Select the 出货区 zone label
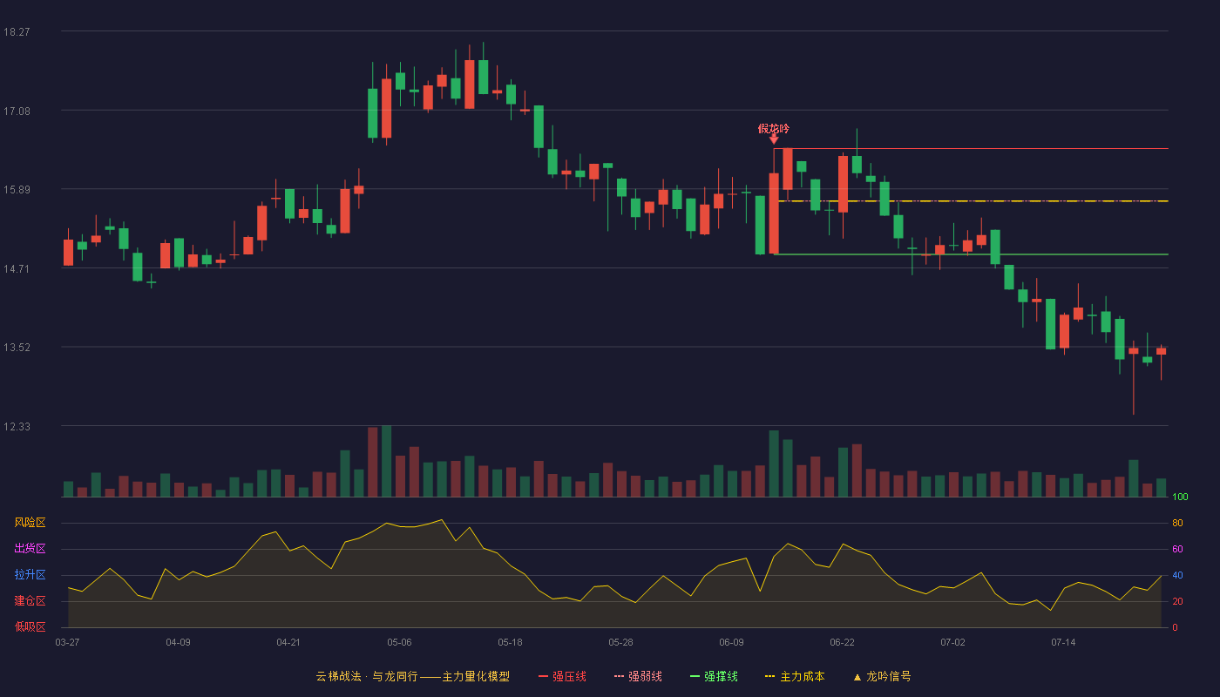 30,549
